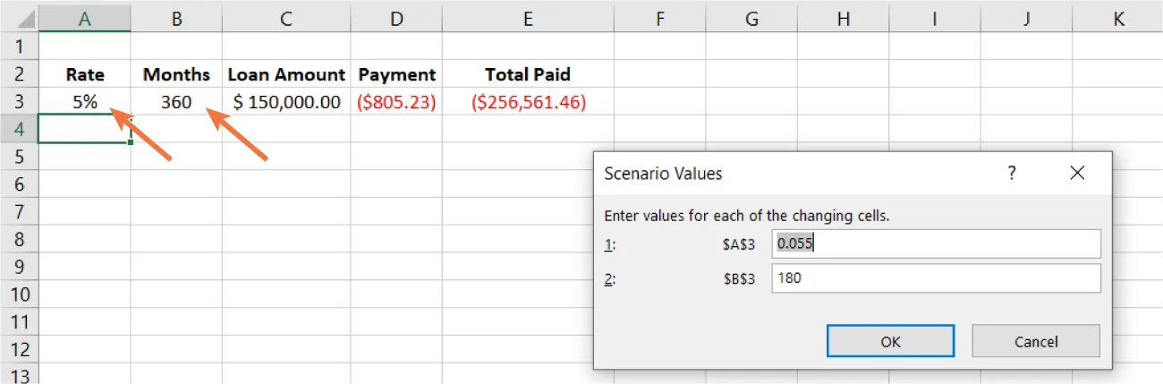Select column A header
The image size is (1163, 384).
coord(85,18)
